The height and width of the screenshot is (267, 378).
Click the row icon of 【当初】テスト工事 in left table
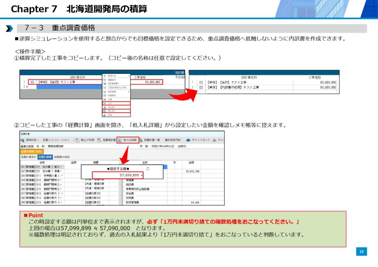33,82
